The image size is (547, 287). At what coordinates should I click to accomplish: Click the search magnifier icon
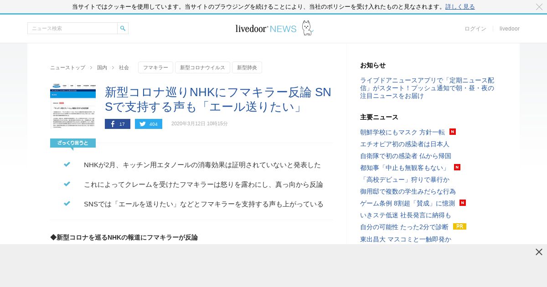[x=123, y=28]
